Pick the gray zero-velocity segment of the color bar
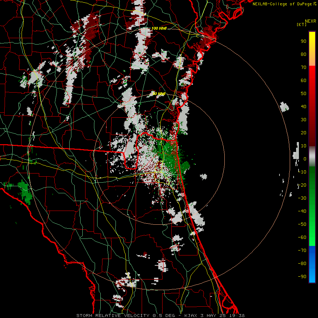Image resolution: width=318 pixels, height=318 pixels. [312, 157]
